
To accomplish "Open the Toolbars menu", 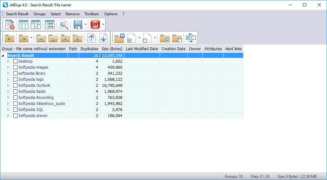I will pyautogui.click(x=91, y=14).
